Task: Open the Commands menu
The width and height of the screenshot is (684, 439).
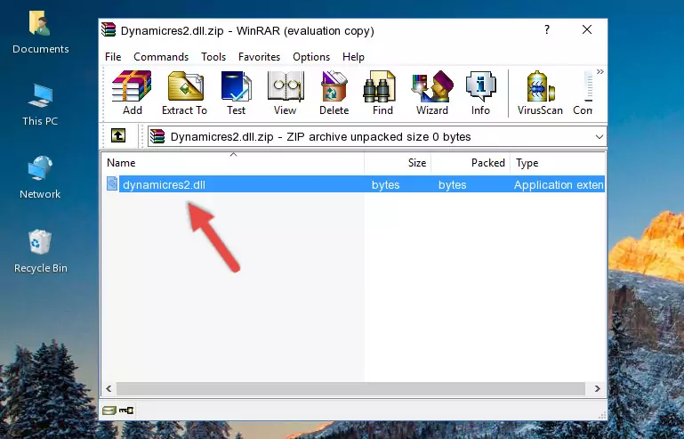Action: click(161, 57)
